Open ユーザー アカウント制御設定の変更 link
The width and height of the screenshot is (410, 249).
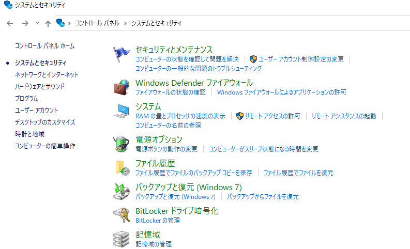pos(301,59)
